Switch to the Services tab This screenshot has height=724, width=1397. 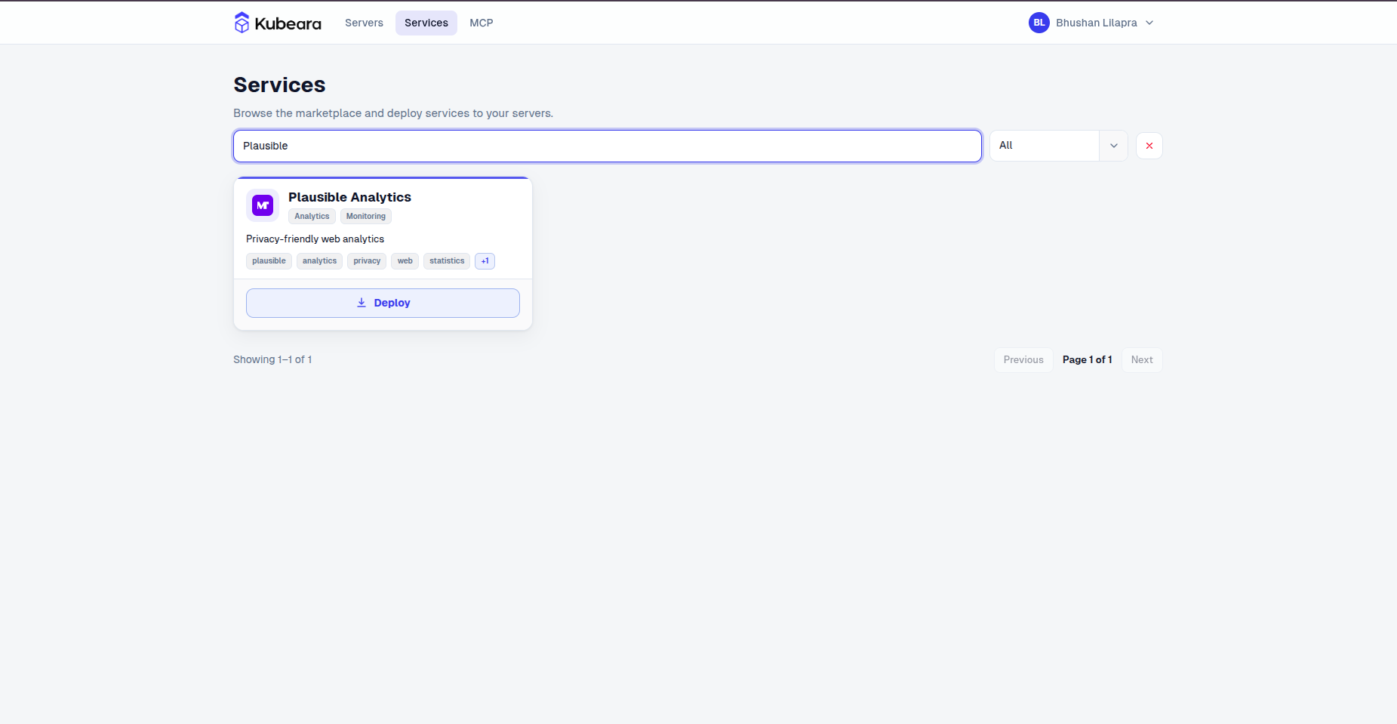click(426, 23)
